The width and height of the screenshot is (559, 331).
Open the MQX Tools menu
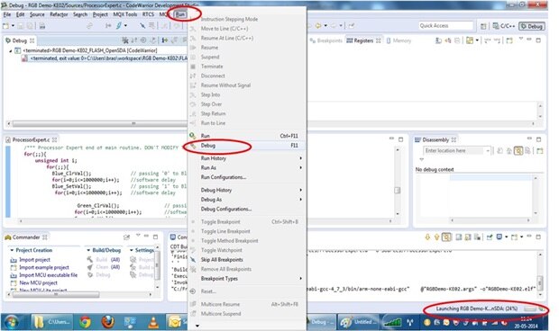[x=125, y=14]
